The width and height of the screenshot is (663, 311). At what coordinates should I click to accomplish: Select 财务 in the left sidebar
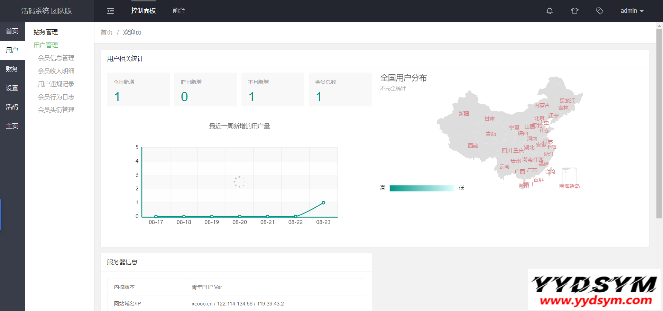[x=12, y=69]
